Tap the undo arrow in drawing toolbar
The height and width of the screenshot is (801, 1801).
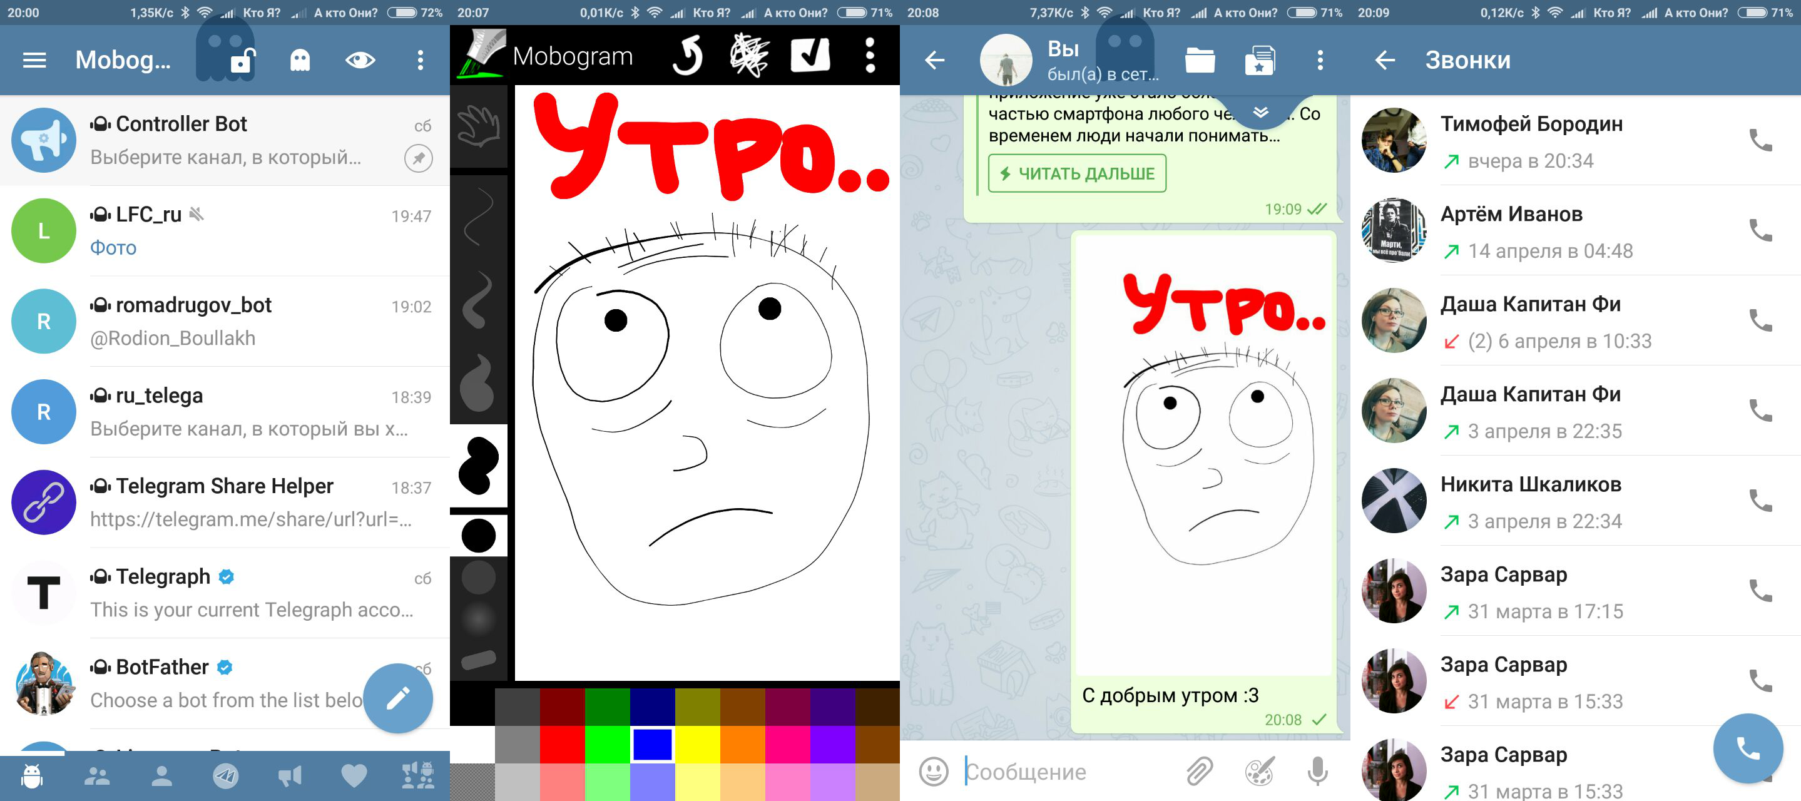pos(688,56)
